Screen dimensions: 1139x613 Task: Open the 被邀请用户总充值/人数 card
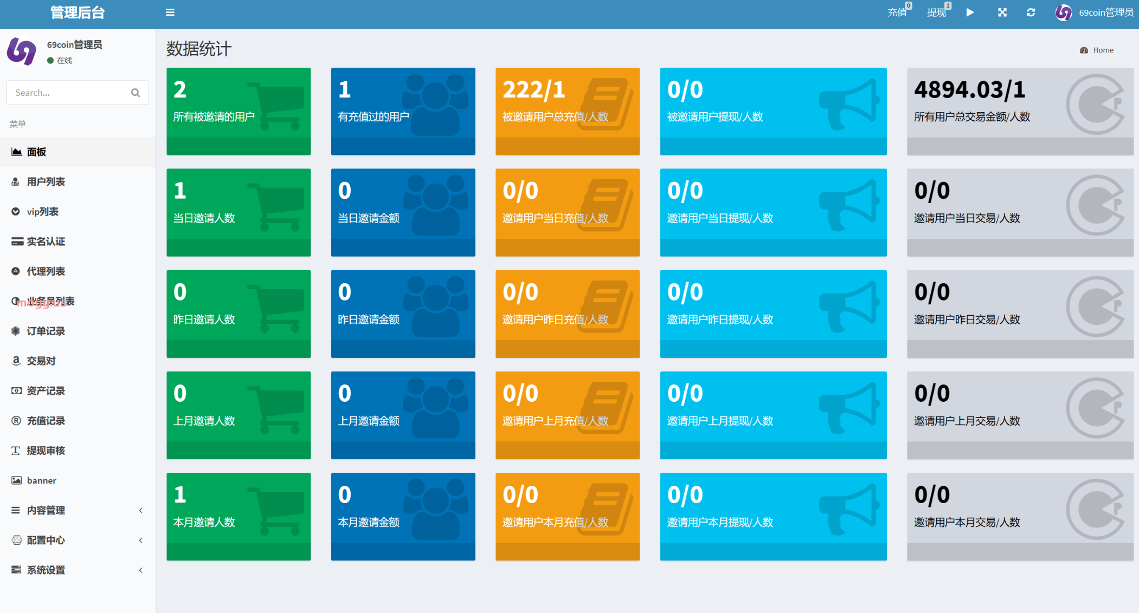[568, 111]
